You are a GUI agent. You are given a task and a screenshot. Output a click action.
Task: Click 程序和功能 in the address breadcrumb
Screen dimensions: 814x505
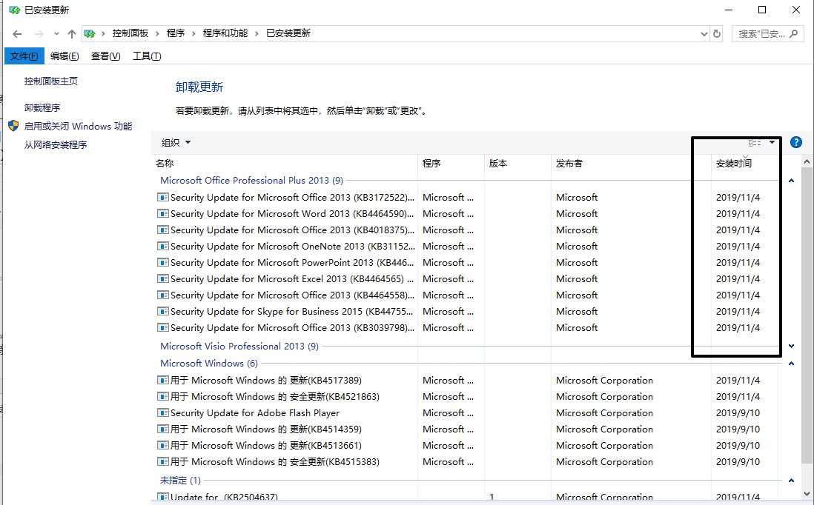point(225,34)
